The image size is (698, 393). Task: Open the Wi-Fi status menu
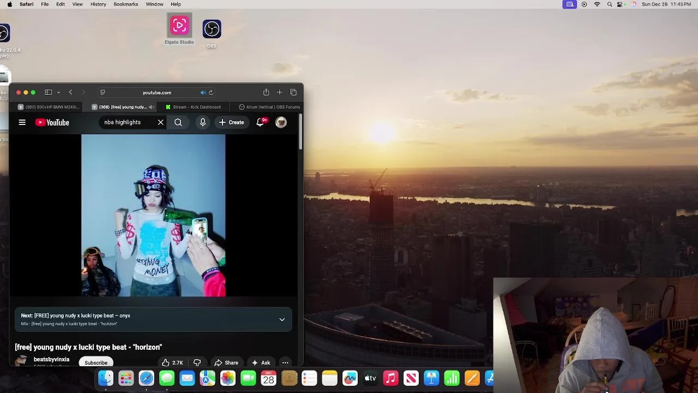coord(597,4)
